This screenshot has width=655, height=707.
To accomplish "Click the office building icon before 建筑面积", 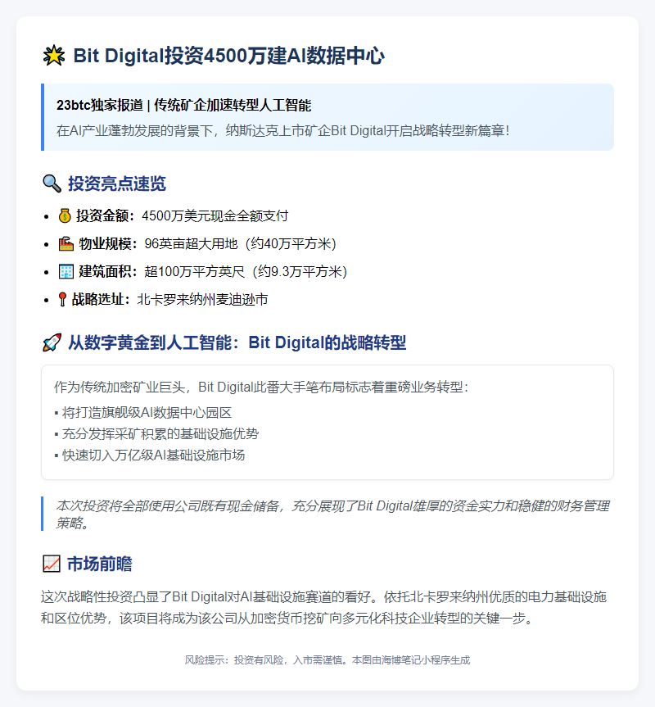I will tap(66, 272).
